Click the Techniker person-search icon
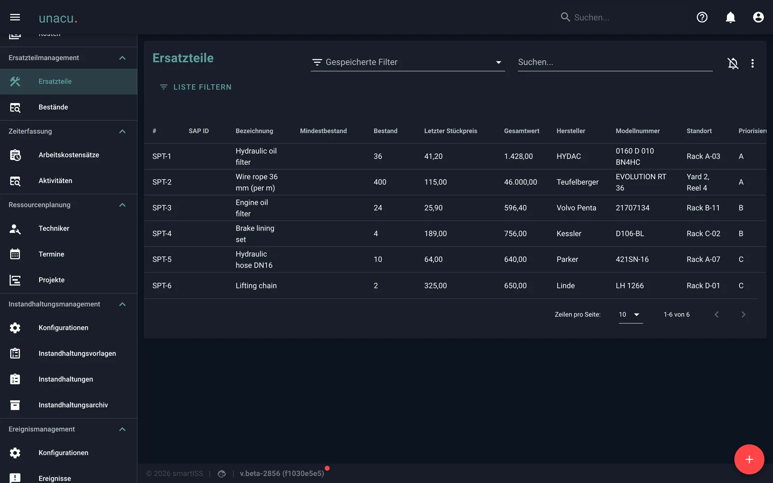773x483 pixels. [x=15, y=228]
